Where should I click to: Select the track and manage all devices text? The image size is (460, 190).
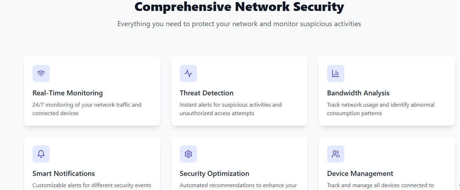381,185
